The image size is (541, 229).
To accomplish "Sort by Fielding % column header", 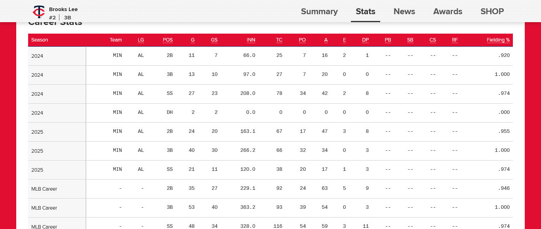I will 498,40.
